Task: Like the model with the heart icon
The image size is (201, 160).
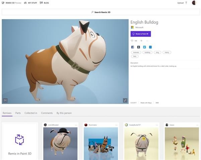Action: (132, 41)
